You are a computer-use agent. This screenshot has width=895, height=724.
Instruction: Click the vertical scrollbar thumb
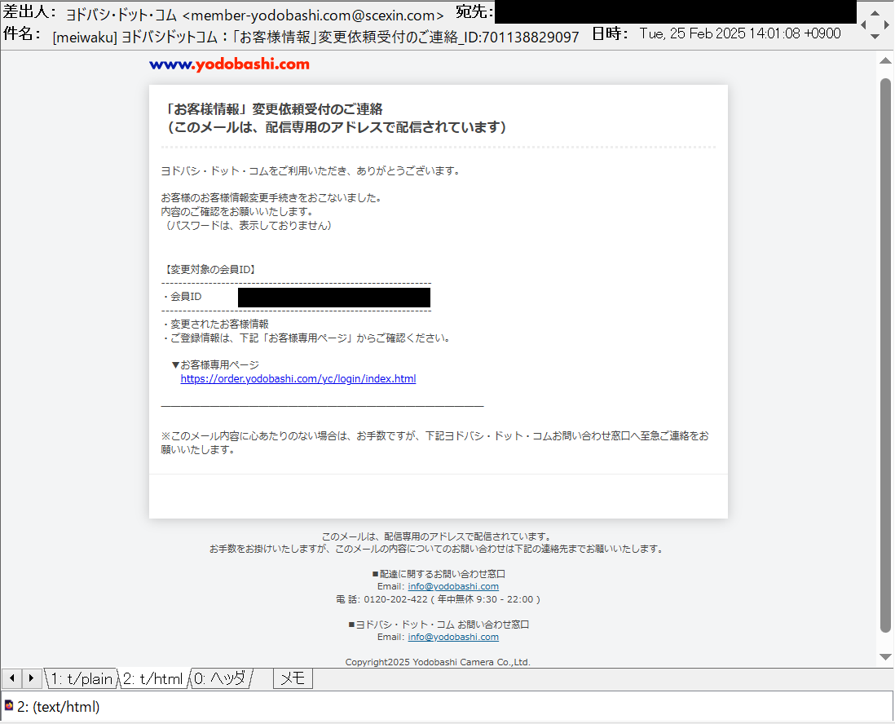(x=885, y=355)
